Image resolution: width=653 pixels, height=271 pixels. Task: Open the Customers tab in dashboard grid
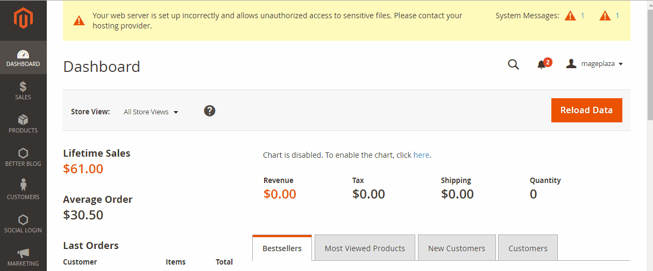click(x=528, y=248)
